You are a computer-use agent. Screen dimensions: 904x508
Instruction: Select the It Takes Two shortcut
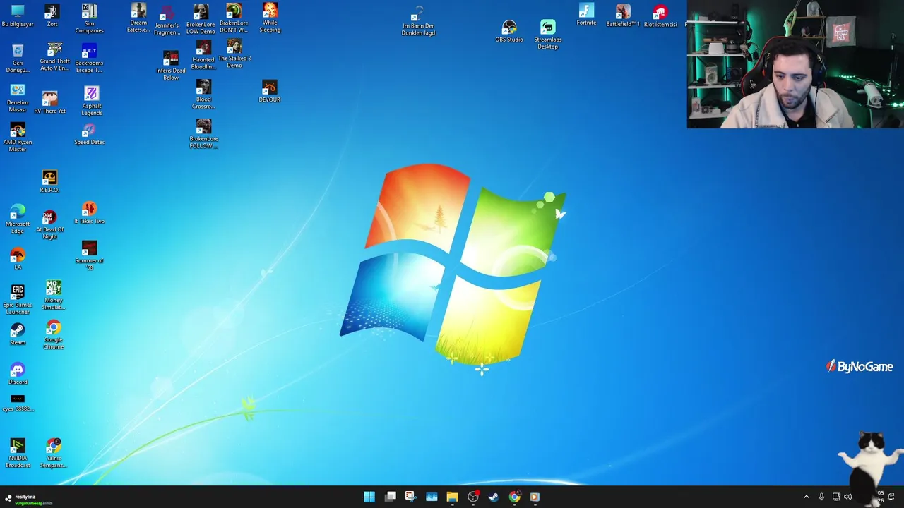point(89,213)
